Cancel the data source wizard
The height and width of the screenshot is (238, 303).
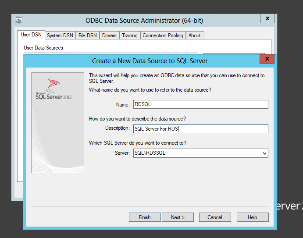pyautogui.click(x=215, y=217)
